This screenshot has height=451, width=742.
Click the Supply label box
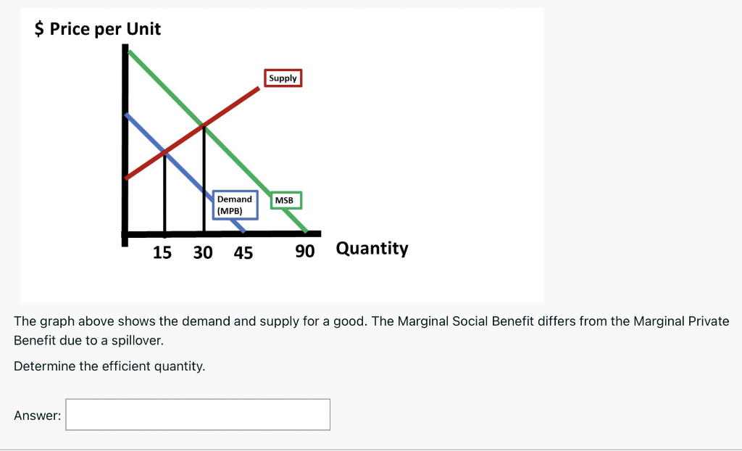(283, 78)
